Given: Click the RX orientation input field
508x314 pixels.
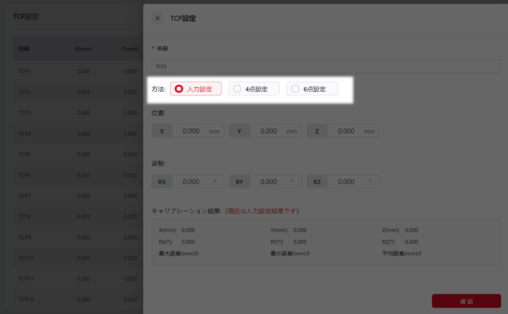Looking at the screenshot, I should pos(191,182).
